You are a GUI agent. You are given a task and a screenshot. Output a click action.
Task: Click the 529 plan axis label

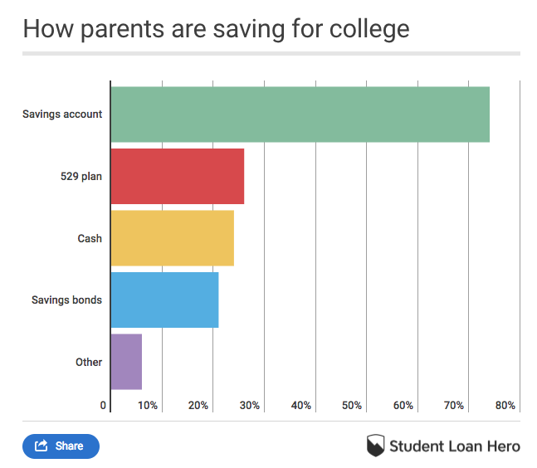tap(81, 176)
